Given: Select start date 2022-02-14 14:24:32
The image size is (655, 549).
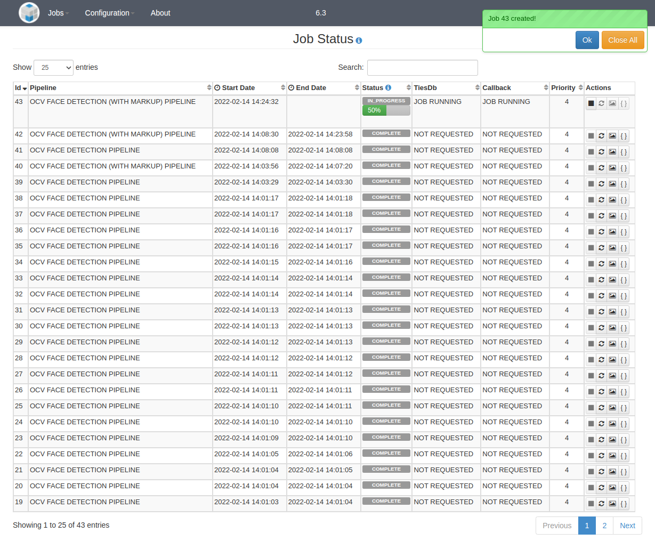Looking at the screenshot, I should 246,102.
